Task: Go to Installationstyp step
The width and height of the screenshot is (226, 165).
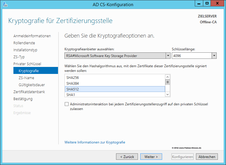Action: pyautogui.click(x=25, y=50)
